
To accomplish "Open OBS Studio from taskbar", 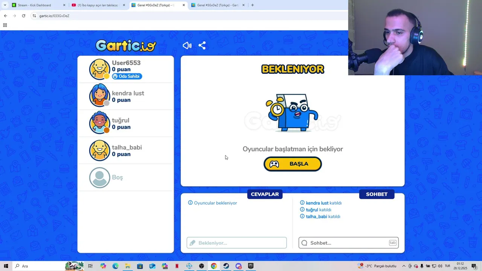I will tap(201, 266).
